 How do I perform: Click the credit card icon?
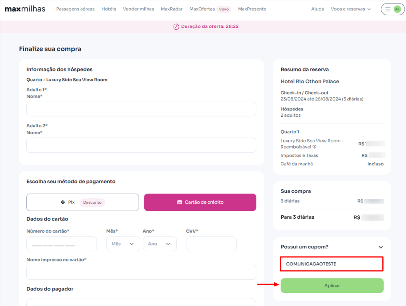tap(179, 202)
